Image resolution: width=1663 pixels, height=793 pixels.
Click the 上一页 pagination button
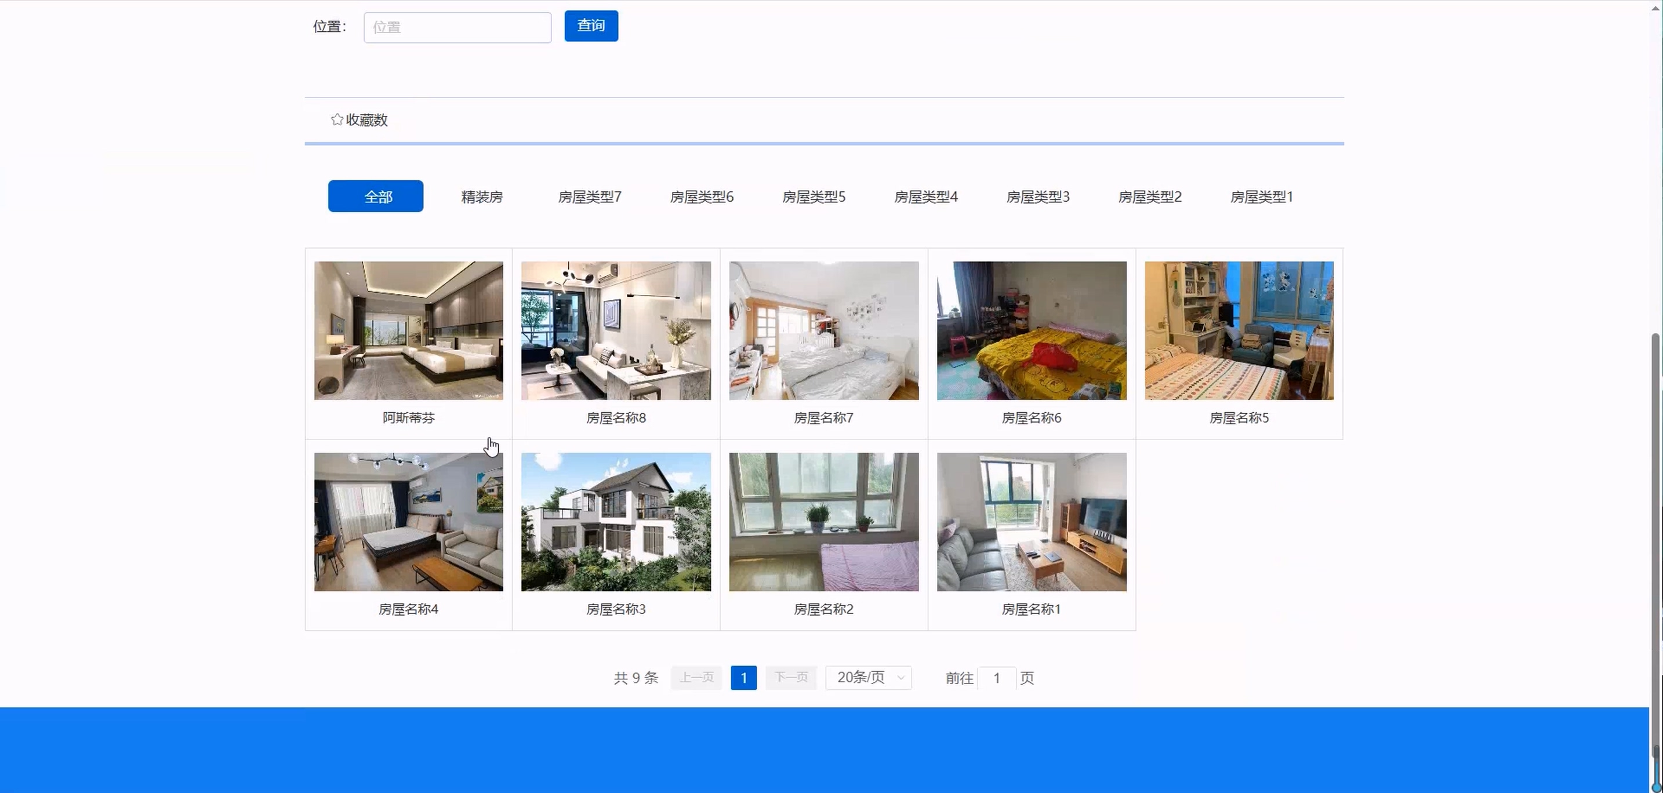point(696,678)
